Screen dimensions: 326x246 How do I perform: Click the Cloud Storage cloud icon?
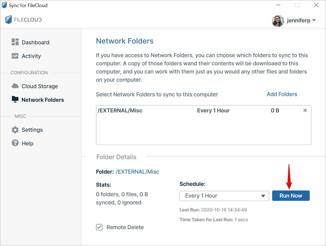point(15,86)
